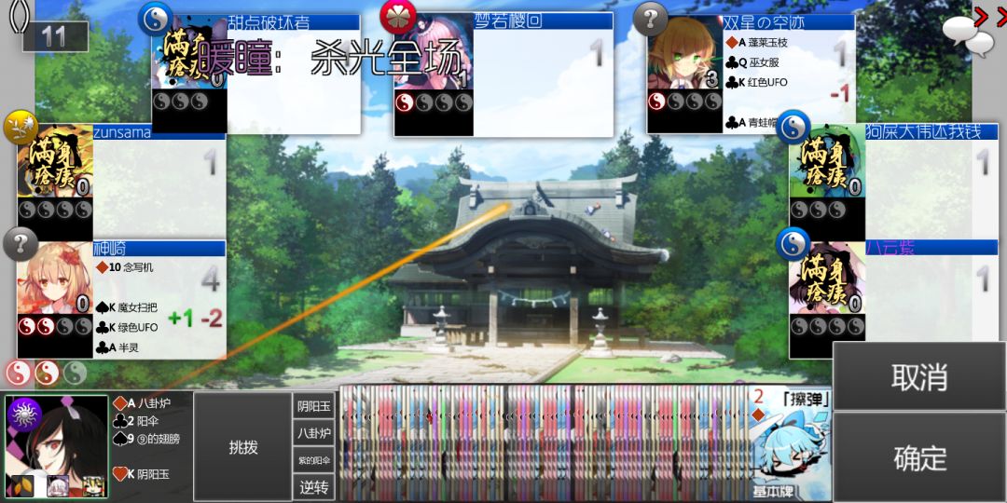Click 双星の空迹's club A 青蛙帽 equipment

click(x=752, y=122)
